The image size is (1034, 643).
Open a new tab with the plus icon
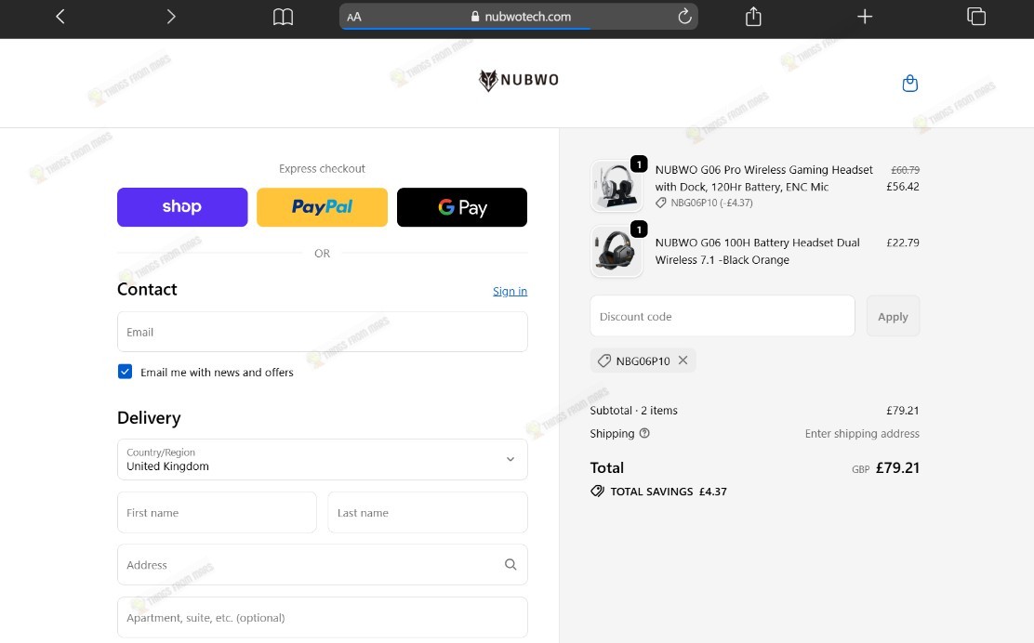pyautogui.click(x=865, y=17)
